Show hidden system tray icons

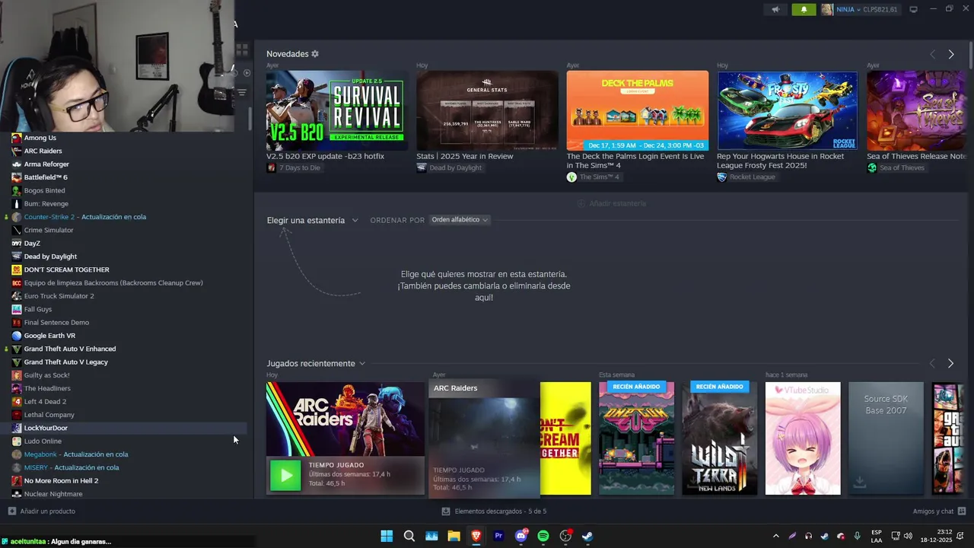click(775, 536)
